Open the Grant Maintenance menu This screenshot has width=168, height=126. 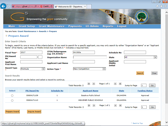pyautogui.click(x=52, y=26)
